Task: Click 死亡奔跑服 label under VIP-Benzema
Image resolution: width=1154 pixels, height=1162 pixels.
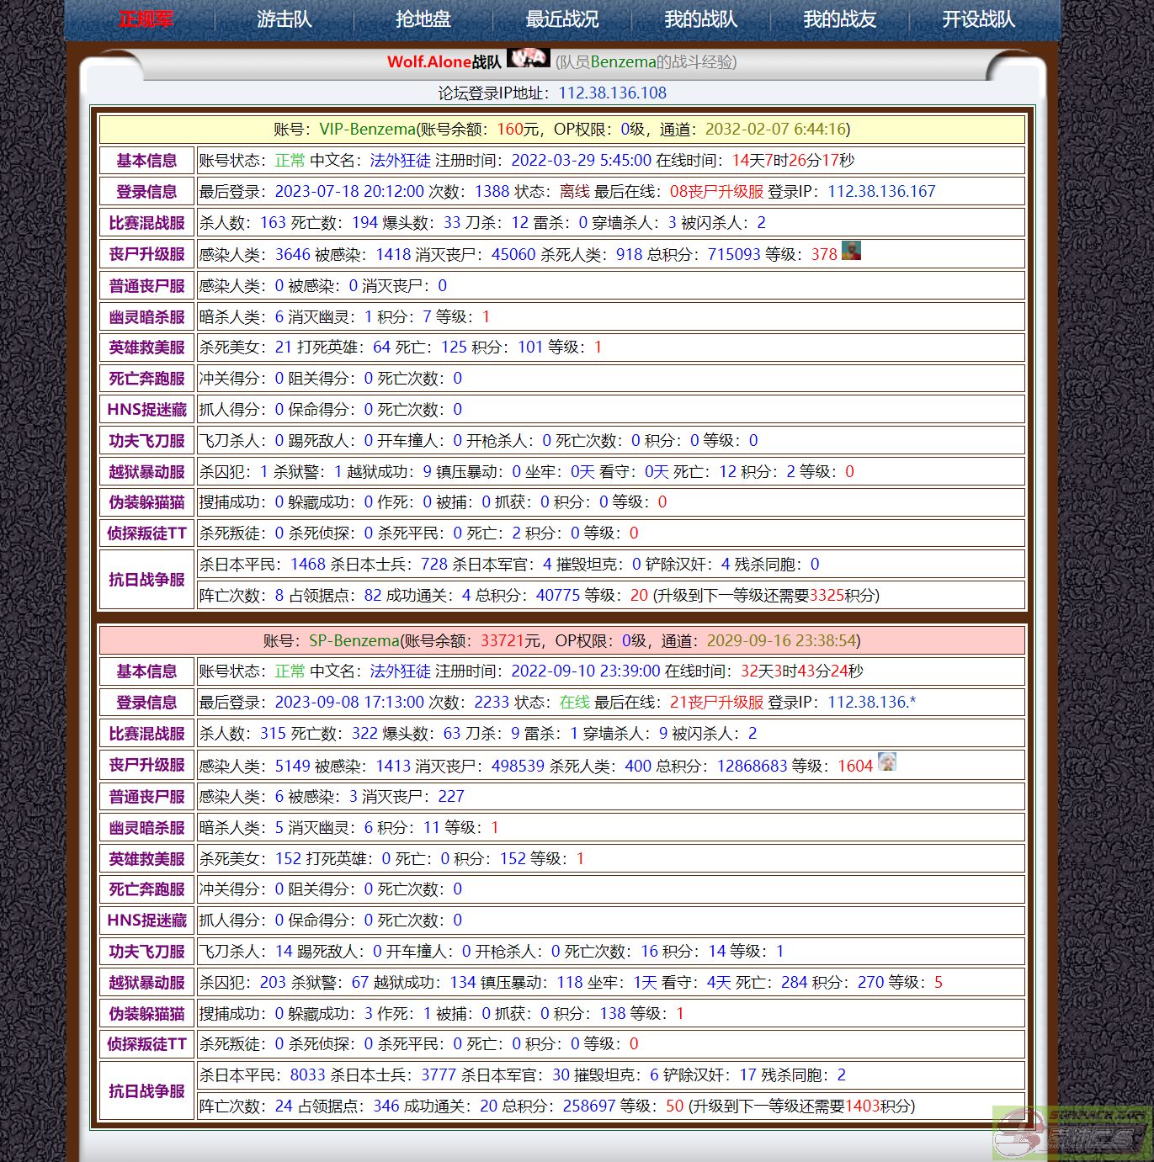Action: 146,379
